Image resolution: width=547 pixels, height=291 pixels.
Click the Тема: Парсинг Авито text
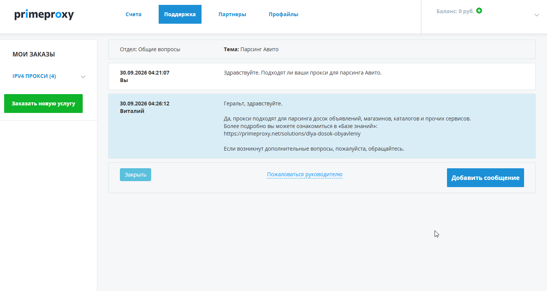click(251, 49)
